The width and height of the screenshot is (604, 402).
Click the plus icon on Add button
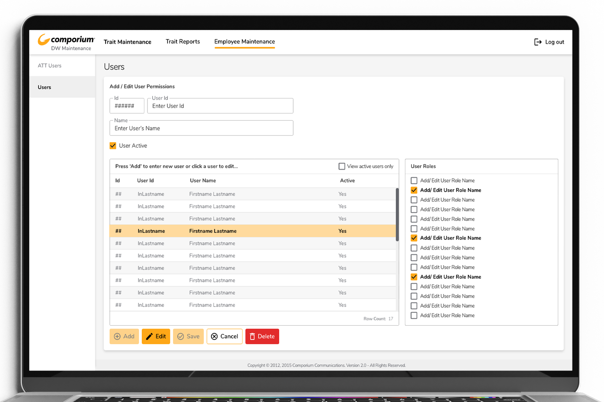(117, 336)
